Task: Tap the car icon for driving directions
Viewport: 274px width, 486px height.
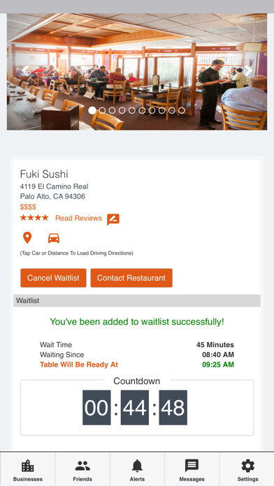Action: coord(54,238)
